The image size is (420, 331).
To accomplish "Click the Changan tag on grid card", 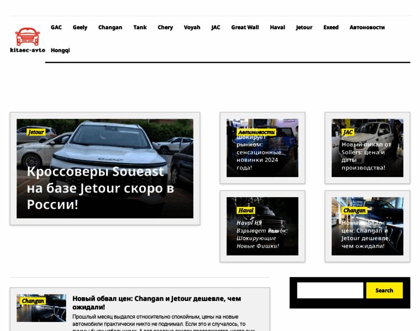I will point(354,210).
